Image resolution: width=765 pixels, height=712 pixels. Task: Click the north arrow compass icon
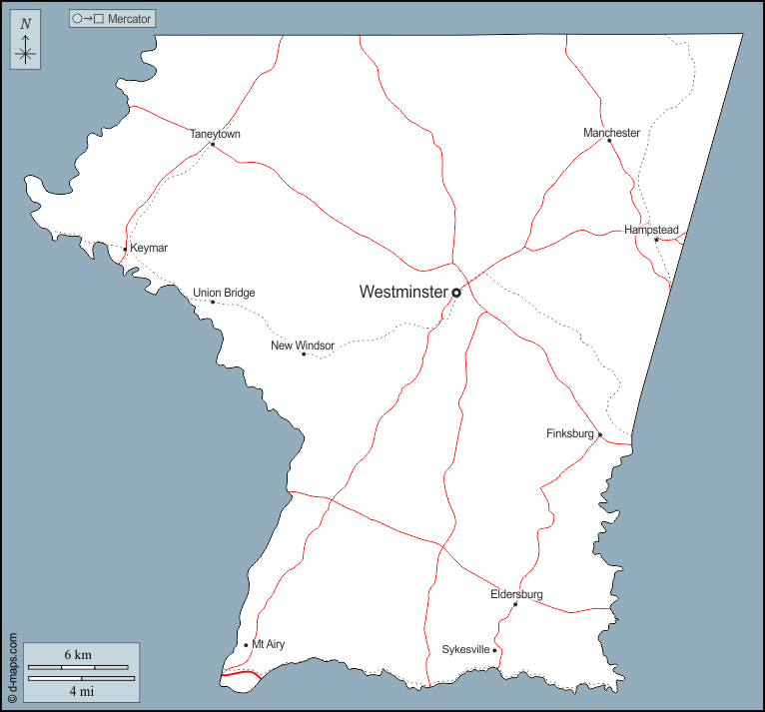click(x=25, y=42)
